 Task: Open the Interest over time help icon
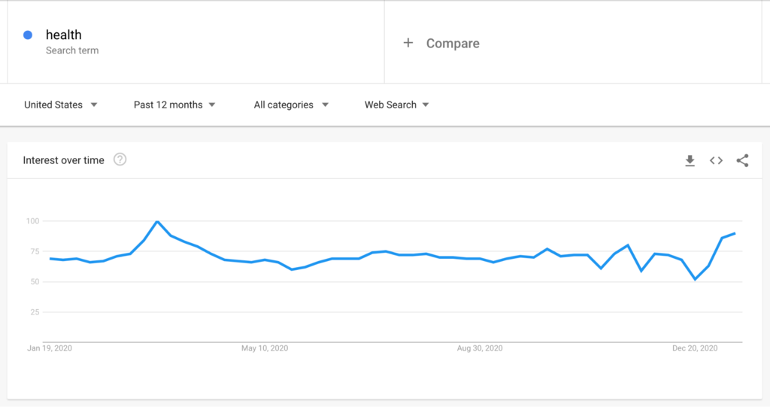tap(120, 159)
